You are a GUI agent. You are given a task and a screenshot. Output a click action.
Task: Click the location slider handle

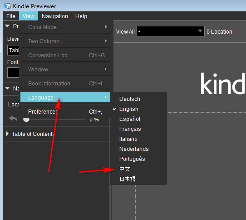tap(26, 120)
